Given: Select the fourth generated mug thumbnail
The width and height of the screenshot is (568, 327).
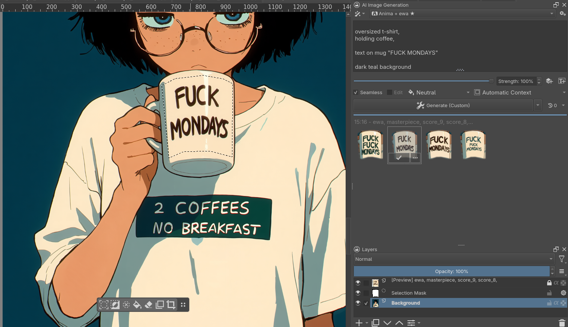Looking at the screenshot, I should tap(473, 145).
